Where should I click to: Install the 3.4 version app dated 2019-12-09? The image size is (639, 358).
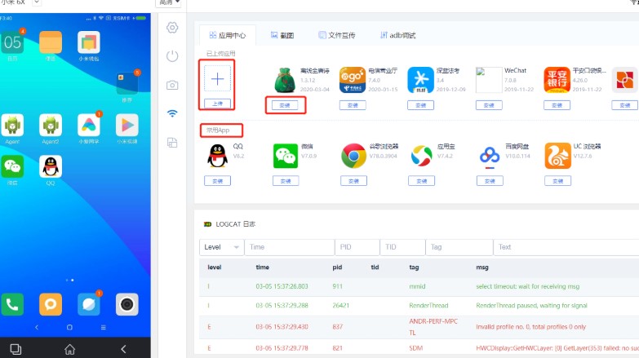[x=421, y=105]
